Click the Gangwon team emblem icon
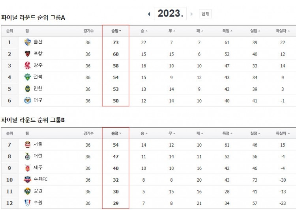Image resolution: width=296 pixels, height=210 pixels. 28,191
